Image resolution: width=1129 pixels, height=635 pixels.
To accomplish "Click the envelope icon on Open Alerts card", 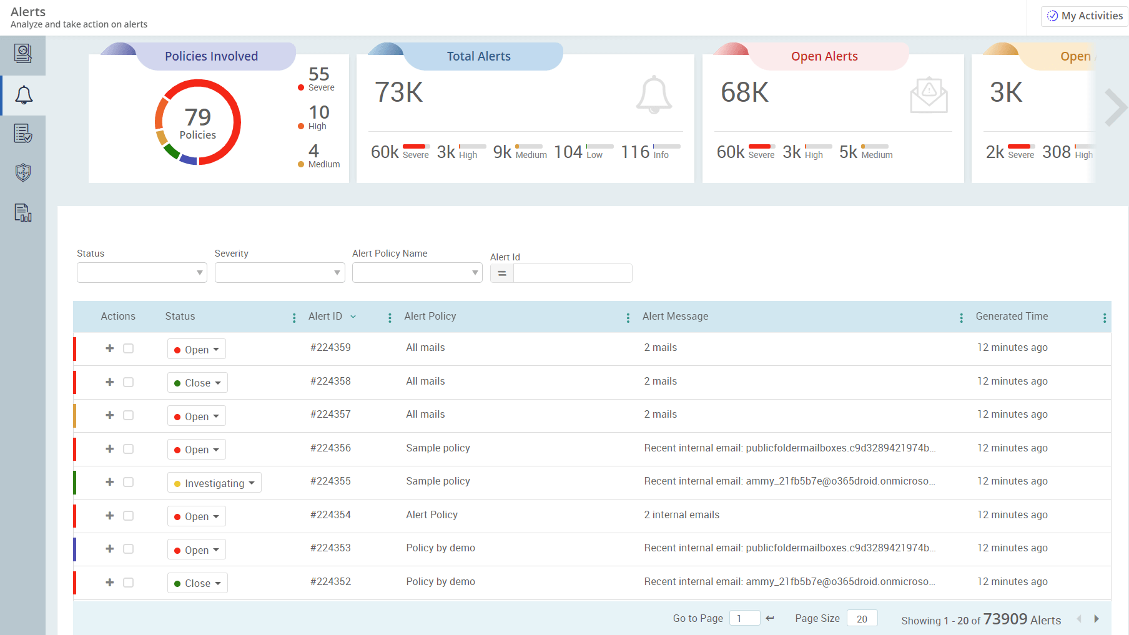I will click(x=929, y=95).
